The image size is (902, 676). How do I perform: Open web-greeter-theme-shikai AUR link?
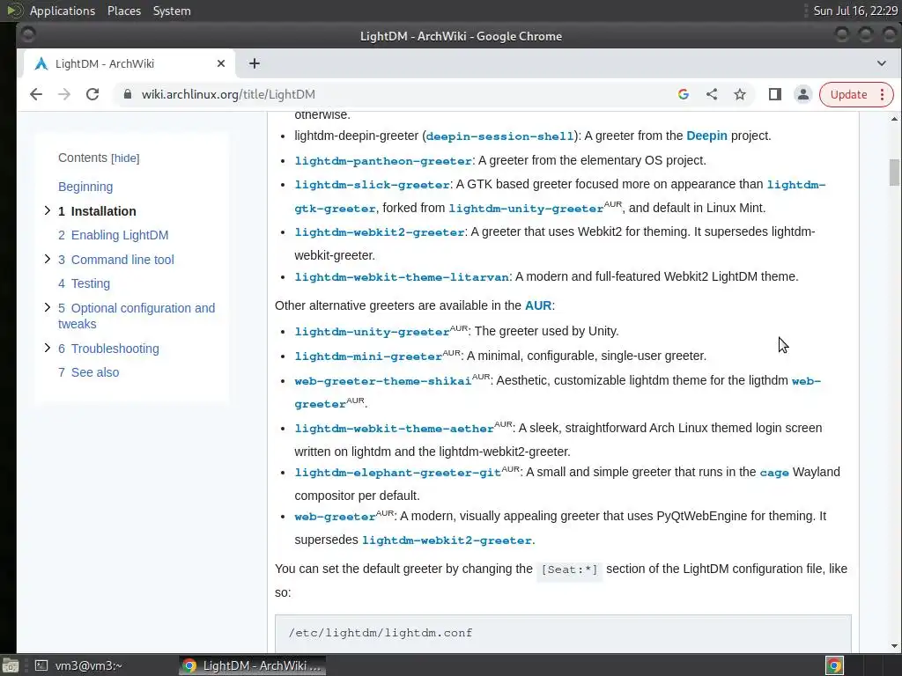(x=383, y=381)
